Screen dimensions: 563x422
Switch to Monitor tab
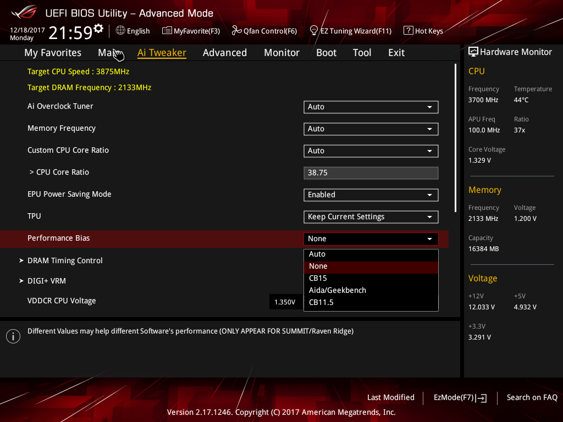(x=282, y=53)
